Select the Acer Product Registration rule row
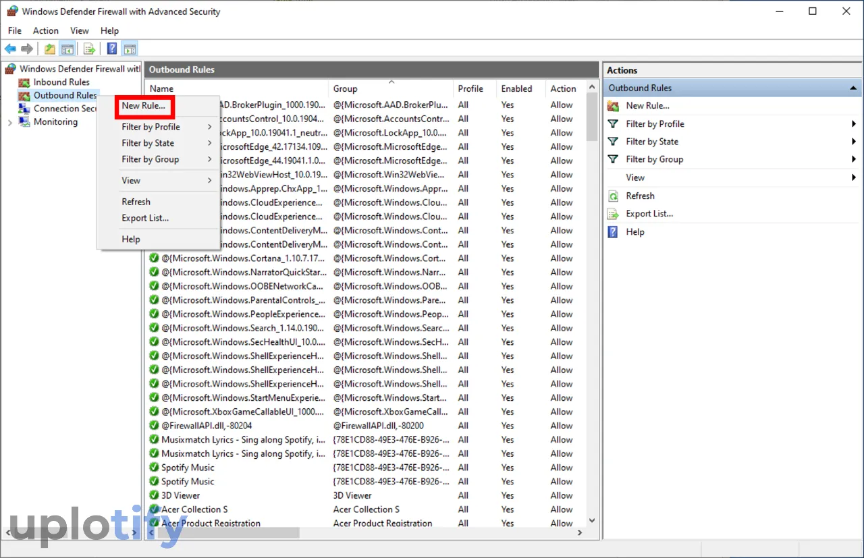This screenshot has width=864, height=558. point(365,523)
